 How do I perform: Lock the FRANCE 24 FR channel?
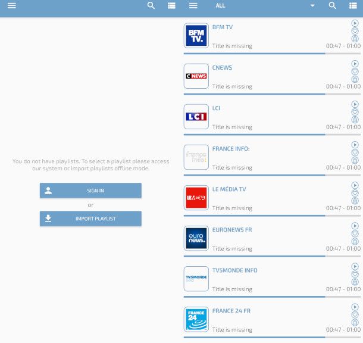point(355,322)
